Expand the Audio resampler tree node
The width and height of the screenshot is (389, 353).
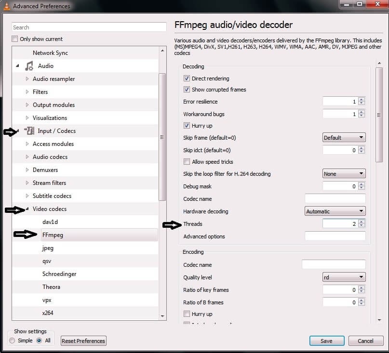click(27, 79)
